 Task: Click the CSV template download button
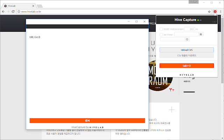pos(187,55)
